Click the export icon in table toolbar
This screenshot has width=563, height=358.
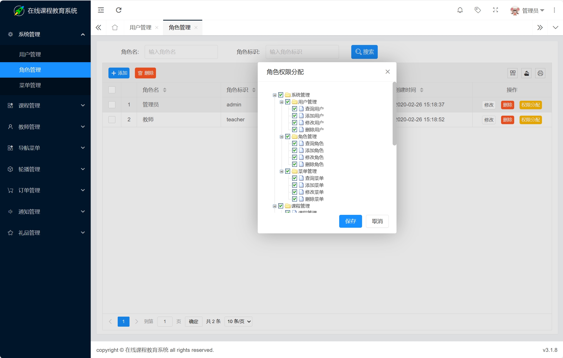pyautogui.click(x=526, y=73)
